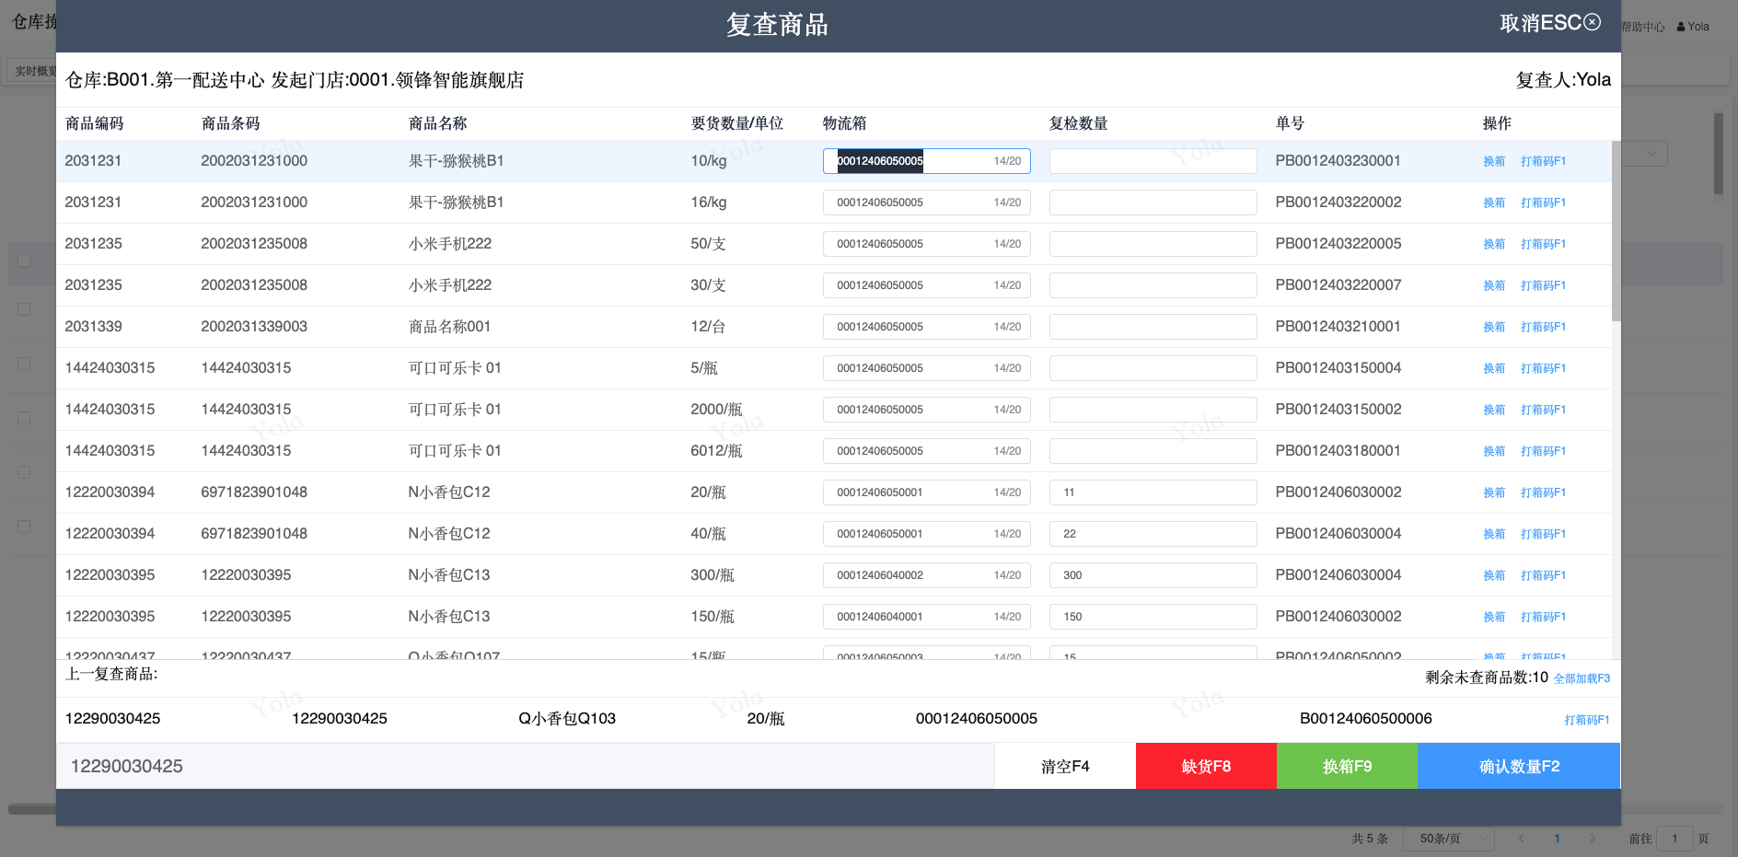Viewport: 1738px width, 857px height.
Task: Open the 50条/页 page size dropdown
Action: 1448,839
